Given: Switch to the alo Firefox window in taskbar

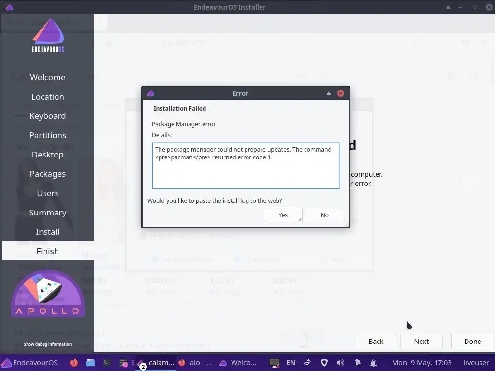Looking at the screenshot, I should tap(195, 363).
